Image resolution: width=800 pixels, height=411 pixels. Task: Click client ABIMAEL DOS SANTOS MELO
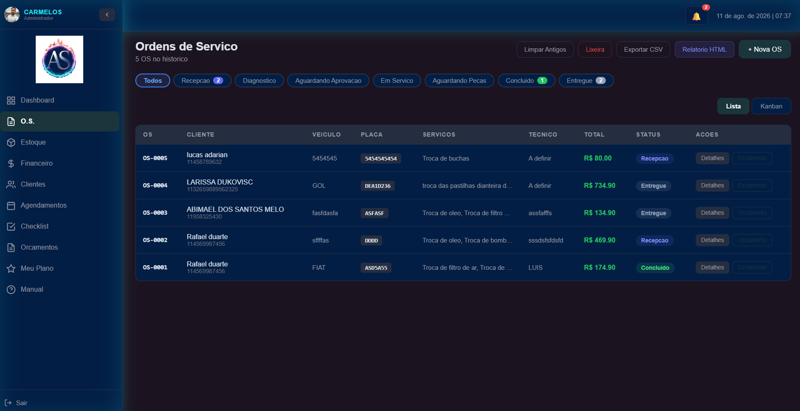pyautogui.click(x=235, y=210)
